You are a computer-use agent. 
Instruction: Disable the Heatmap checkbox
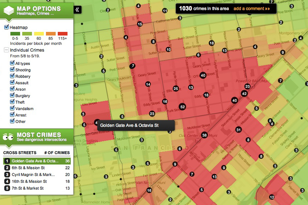pos(7,27)
